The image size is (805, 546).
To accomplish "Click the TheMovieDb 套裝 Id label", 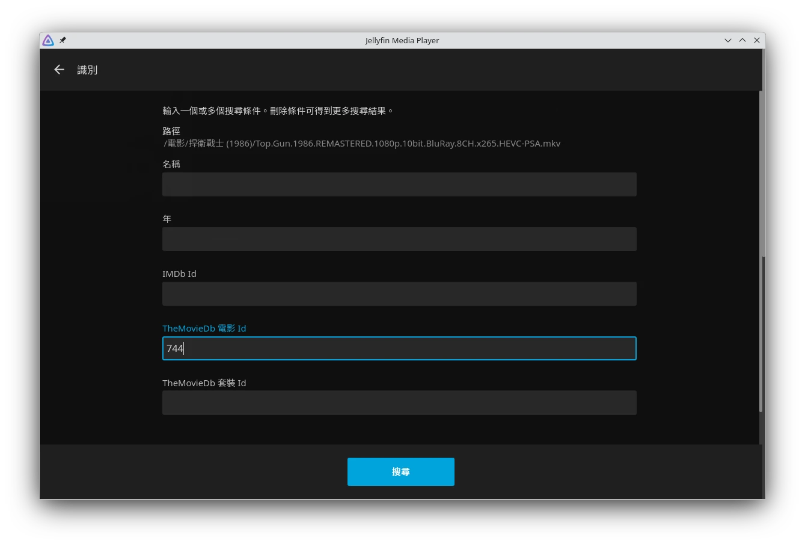I will (204, 383).
